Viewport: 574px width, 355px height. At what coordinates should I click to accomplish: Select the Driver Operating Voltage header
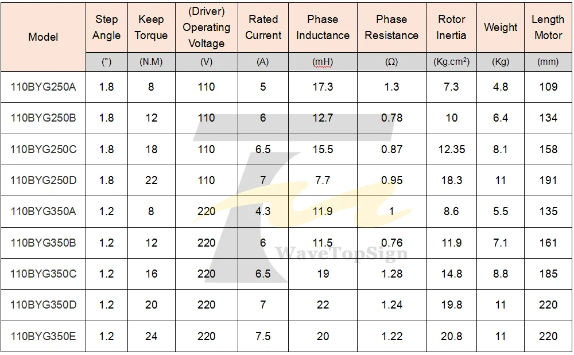207,28
